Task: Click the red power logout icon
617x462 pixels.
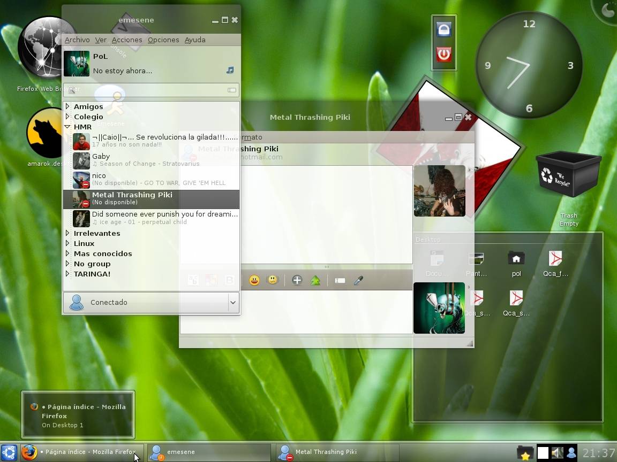Action: [444, 54]
